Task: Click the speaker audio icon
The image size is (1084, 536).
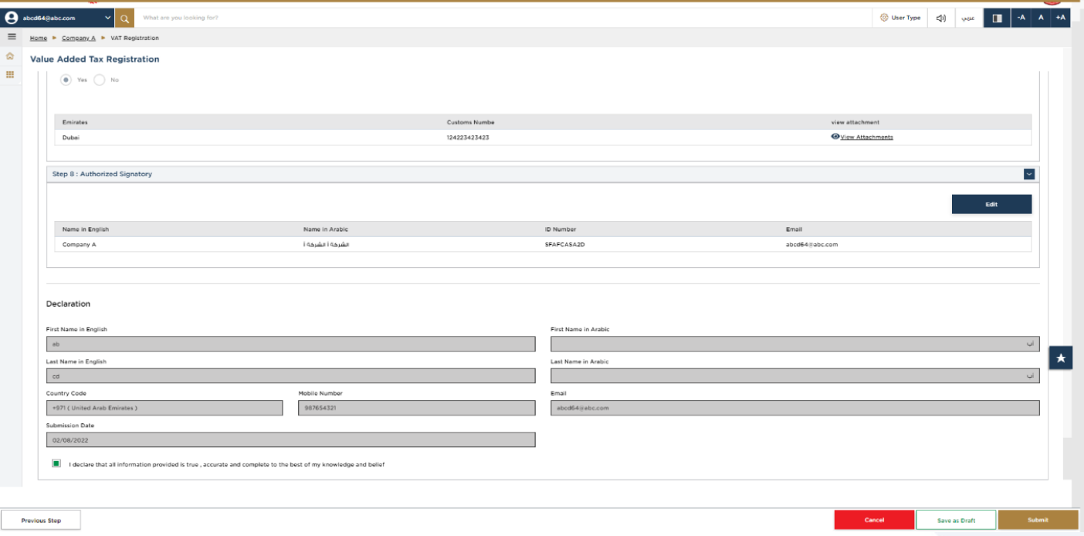Action: [941, 18]
